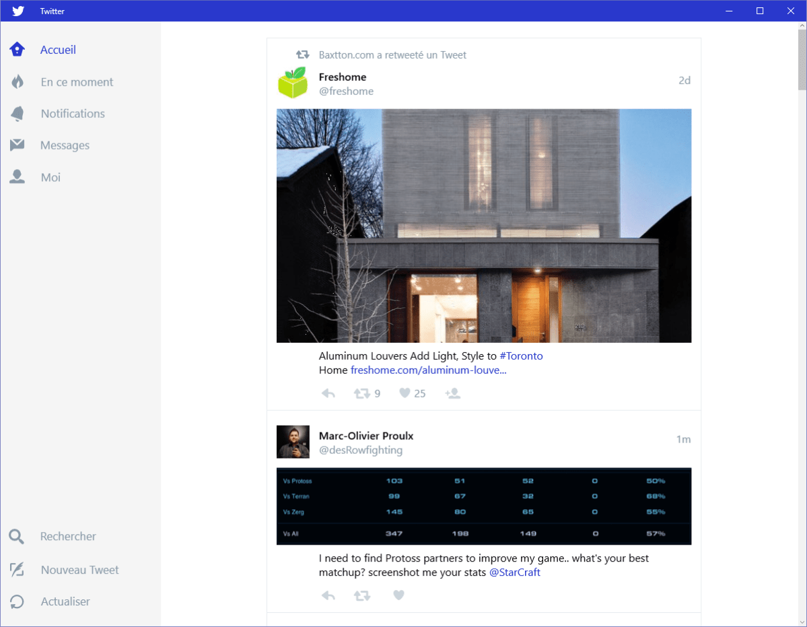This screenshot has height=627, width=807.
Task: Like Marc-Olivier Proulx's tweet
Action: pyautogui.click(x=398, y=595)
